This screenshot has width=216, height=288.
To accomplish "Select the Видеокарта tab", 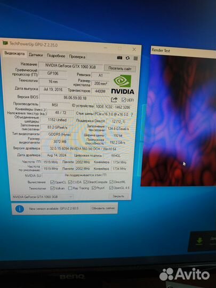I will click(x=14, y=53).
